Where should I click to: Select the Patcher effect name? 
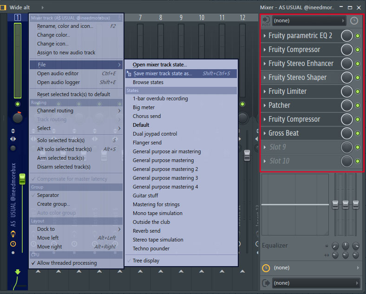coord(279,105)
